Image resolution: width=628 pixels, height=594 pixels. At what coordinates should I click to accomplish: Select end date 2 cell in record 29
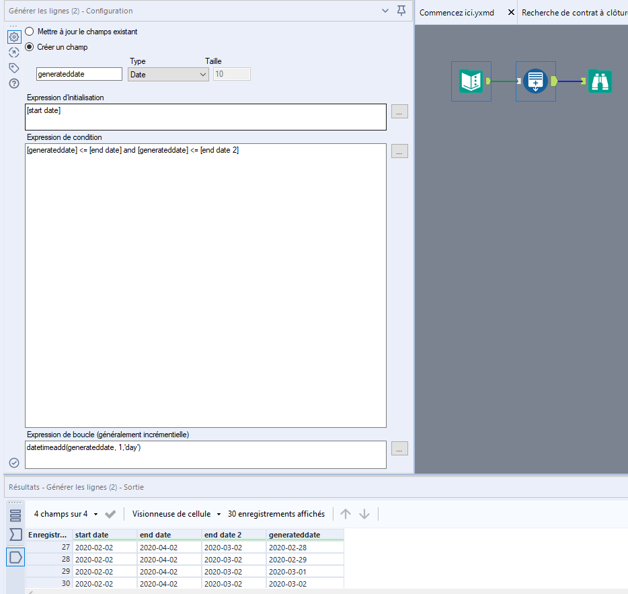[233, 572]
